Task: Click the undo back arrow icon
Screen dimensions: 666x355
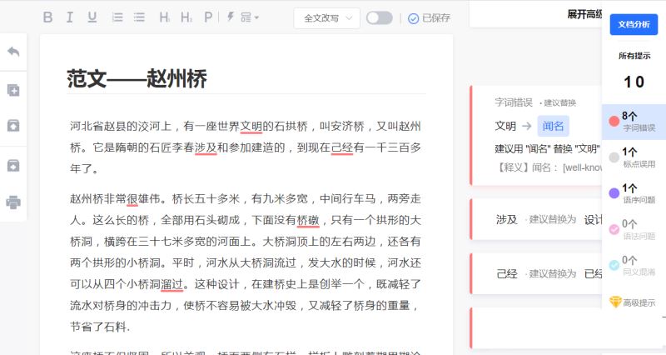Action: tap(13, 52)
